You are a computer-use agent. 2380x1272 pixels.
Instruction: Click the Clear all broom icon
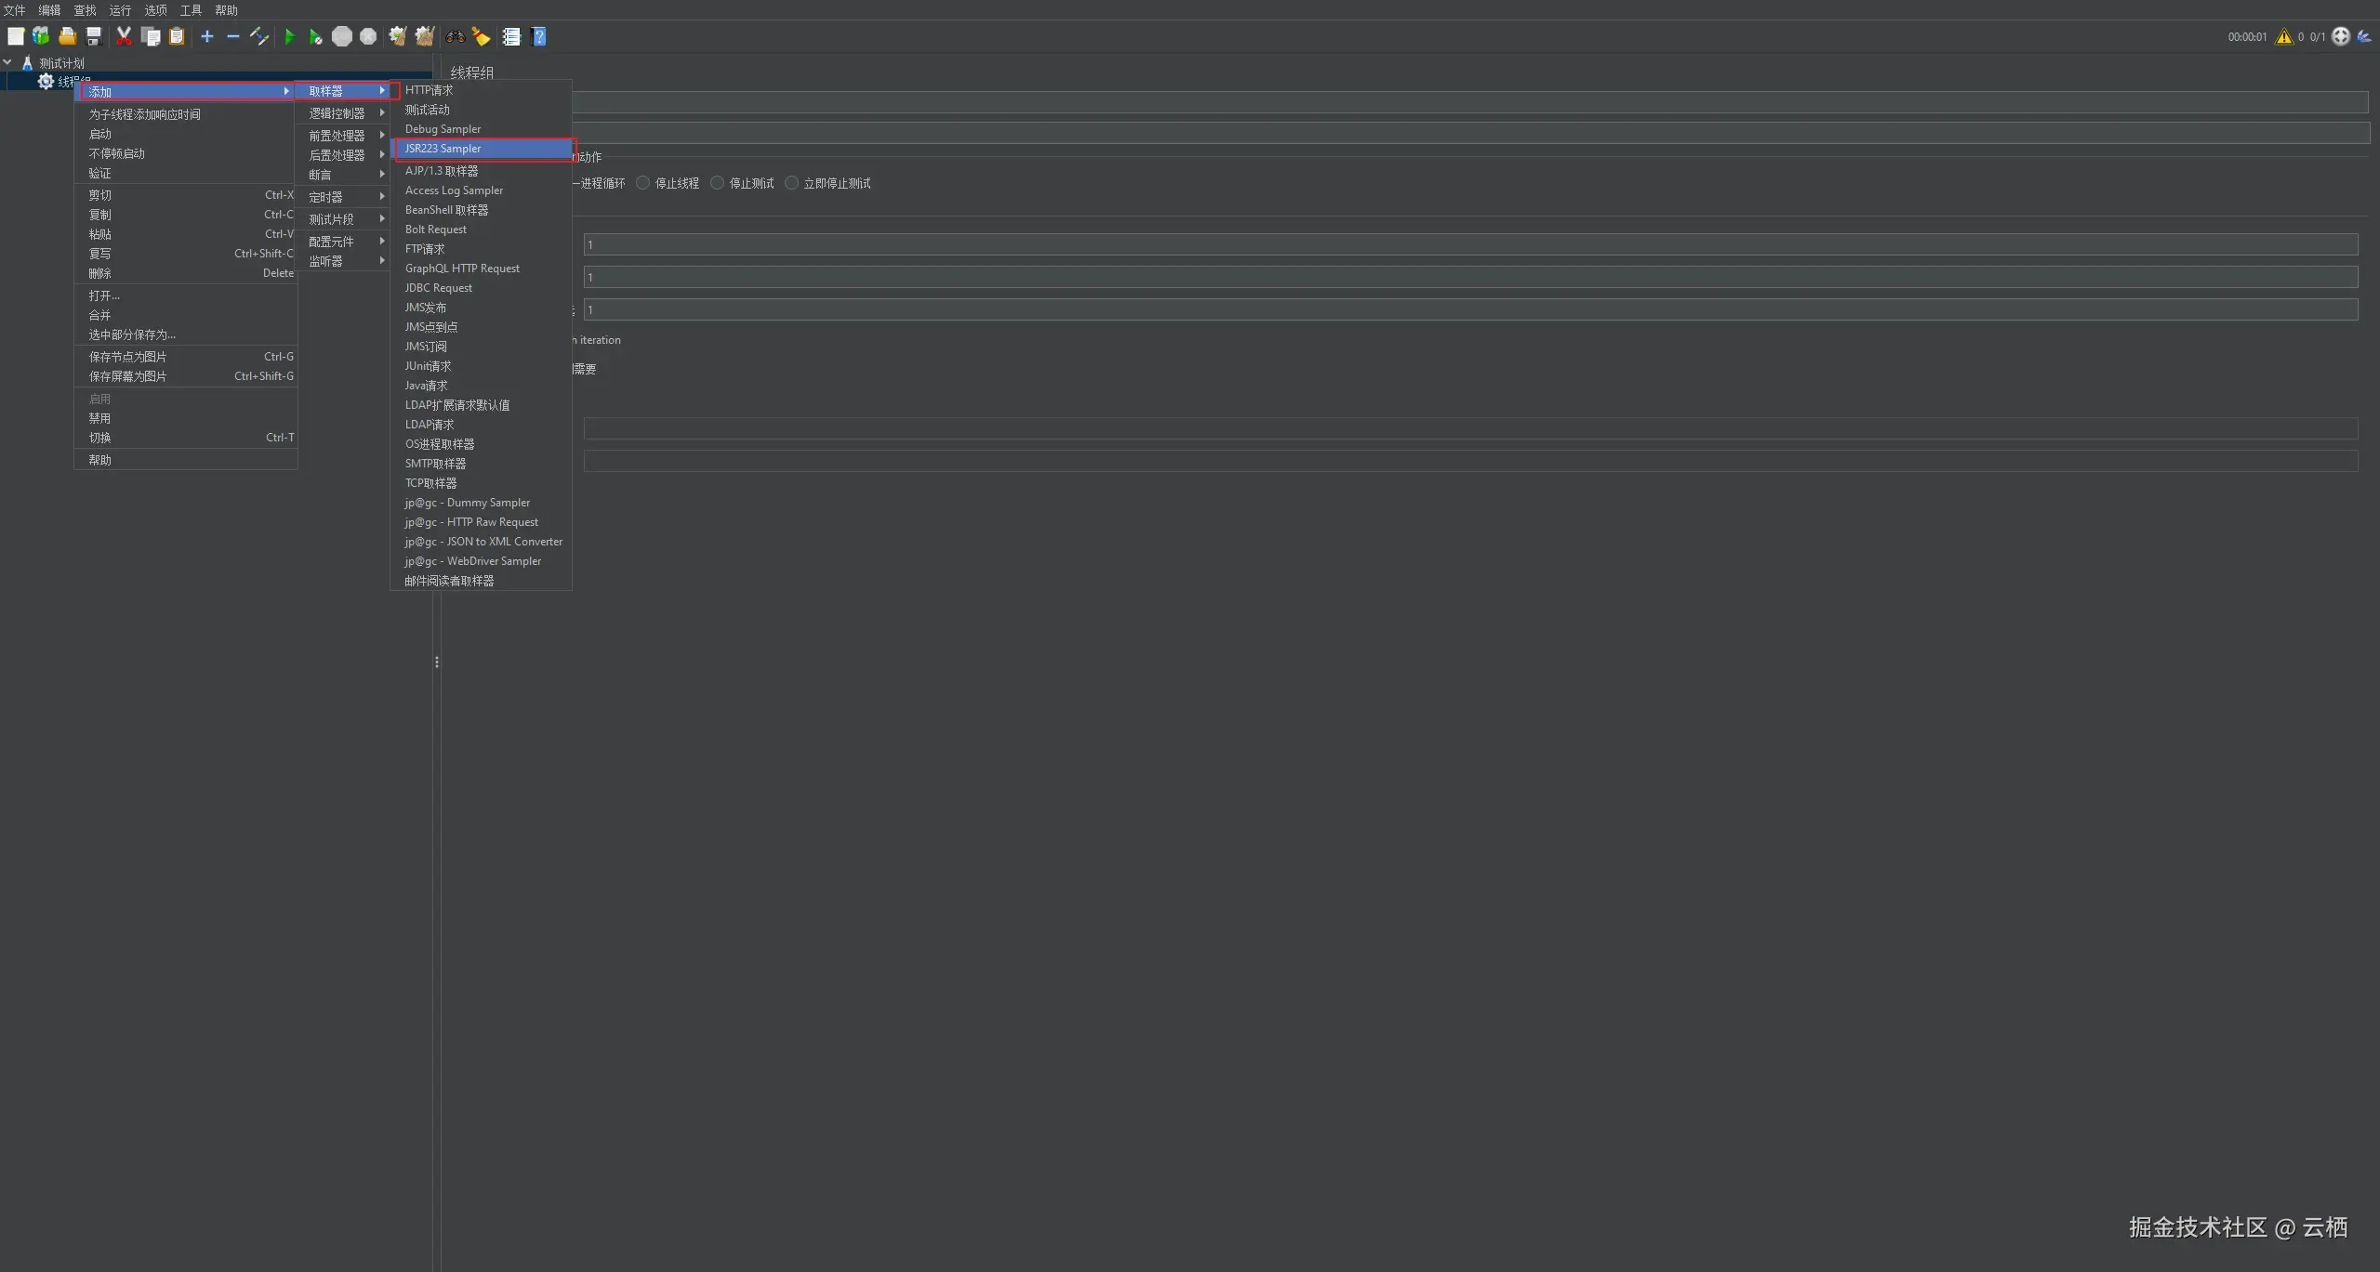click(x=425, y=37)
